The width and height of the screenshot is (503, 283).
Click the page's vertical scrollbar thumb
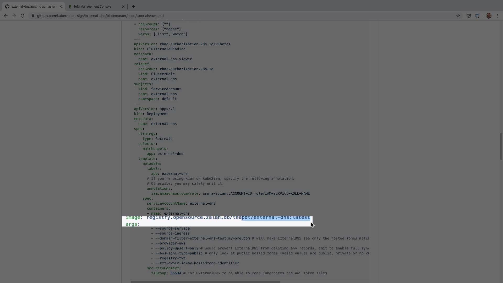501,146
